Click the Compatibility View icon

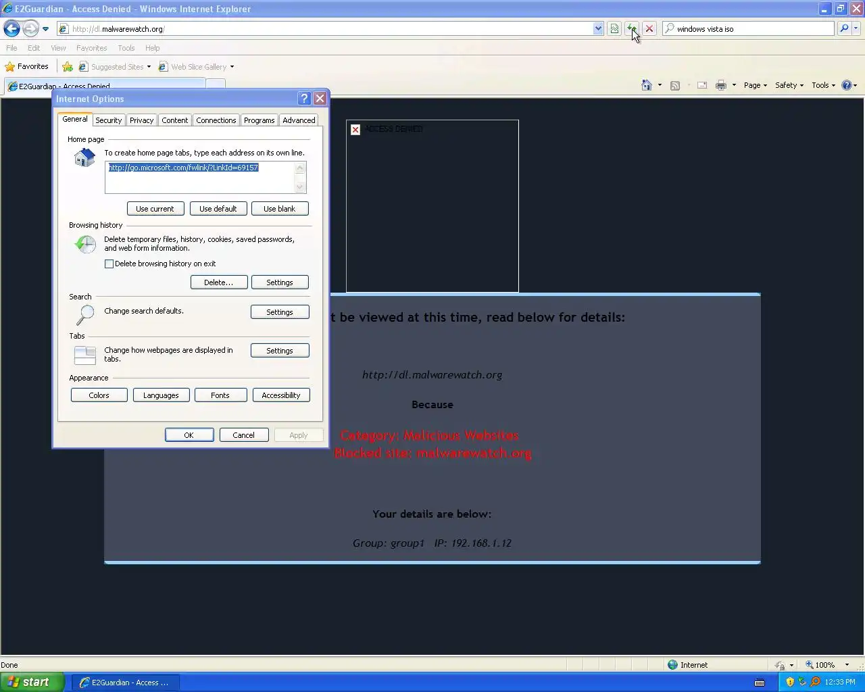tap(614, 28)
